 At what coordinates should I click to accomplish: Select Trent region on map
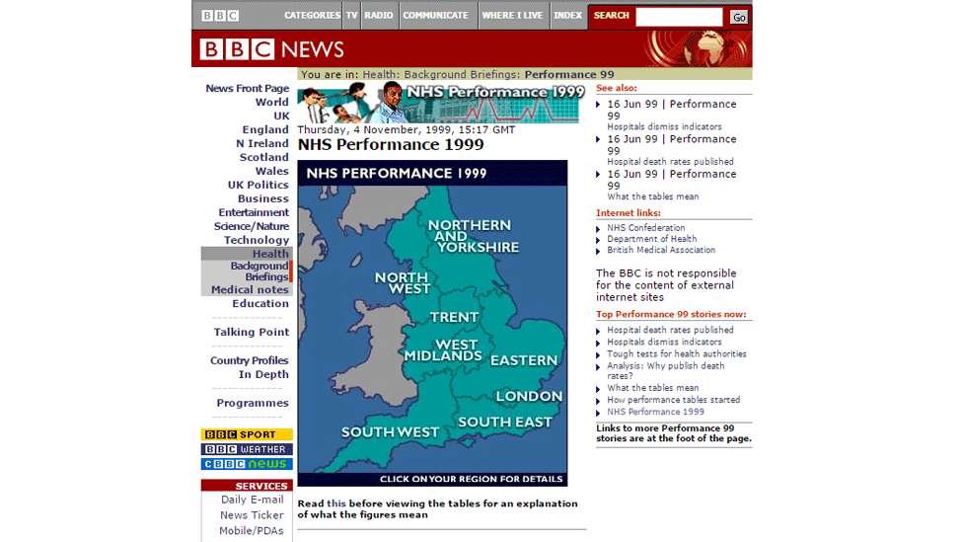click(x=454, y=317)
